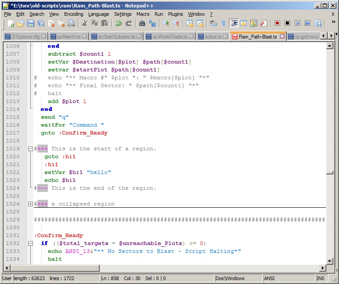Click the New file toolbar icon

click(x=10, y=23)
